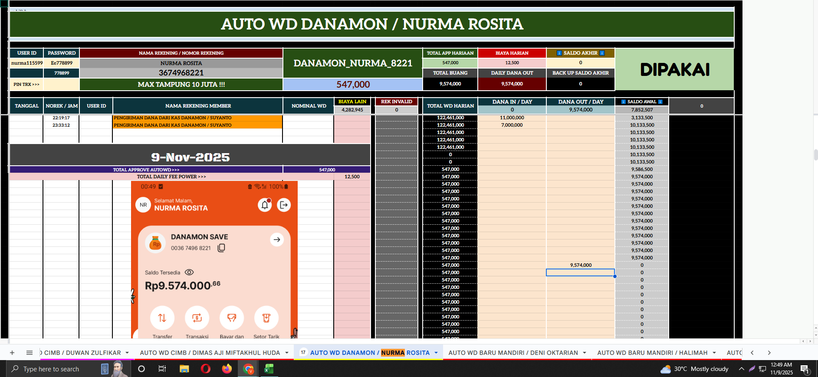Select the AUTO WD DANAMON / NURMA ROSITA title banner

(372, 24)
